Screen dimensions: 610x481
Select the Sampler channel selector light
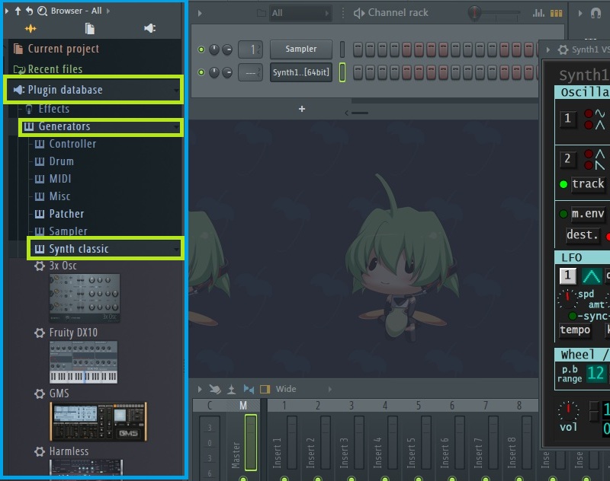pyautogui.click(x=342, y=49)
